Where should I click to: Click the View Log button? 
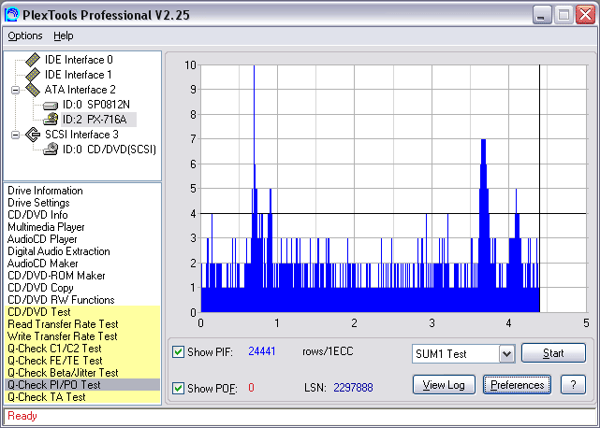(444, 385)
